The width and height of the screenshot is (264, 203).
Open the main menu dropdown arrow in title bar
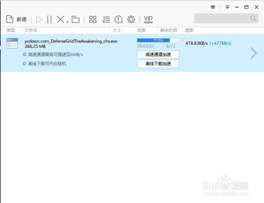pyautogui.click(x=227, y=7)
